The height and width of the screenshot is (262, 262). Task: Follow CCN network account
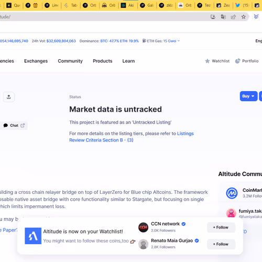221,227
